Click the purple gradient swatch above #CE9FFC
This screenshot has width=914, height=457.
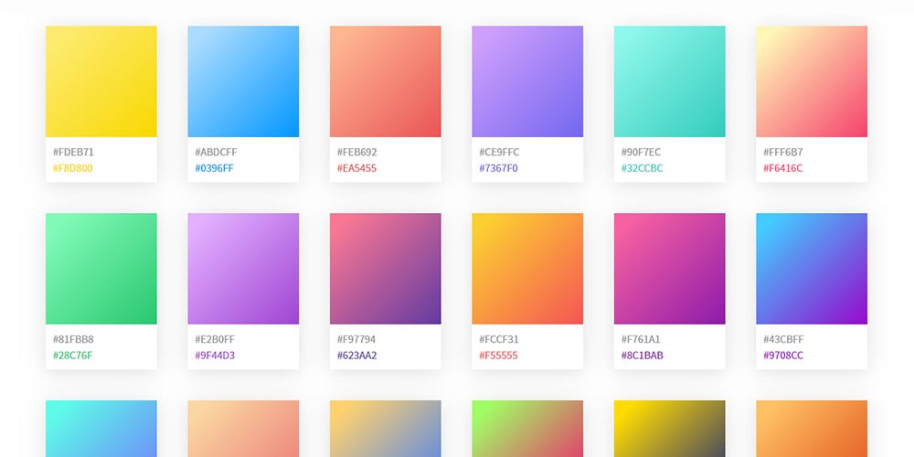(x=527, y=81)
